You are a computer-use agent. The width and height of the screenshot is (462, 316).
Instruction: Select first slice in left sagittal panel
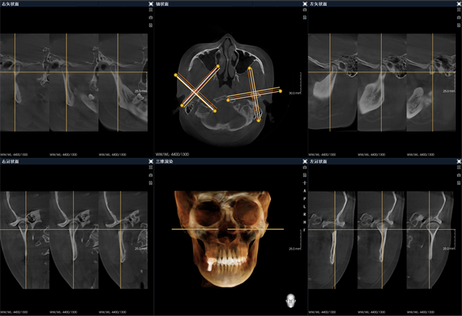333,82
